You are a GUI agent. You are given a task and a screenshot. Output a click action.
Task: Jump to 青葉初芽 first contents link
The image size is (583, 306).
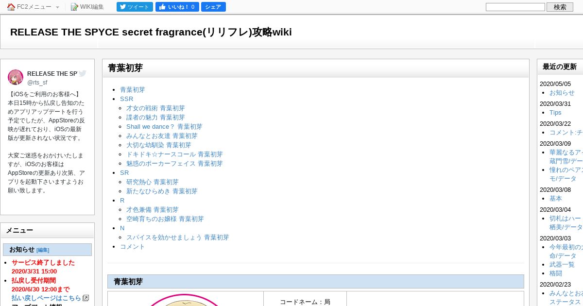point(133,90)
